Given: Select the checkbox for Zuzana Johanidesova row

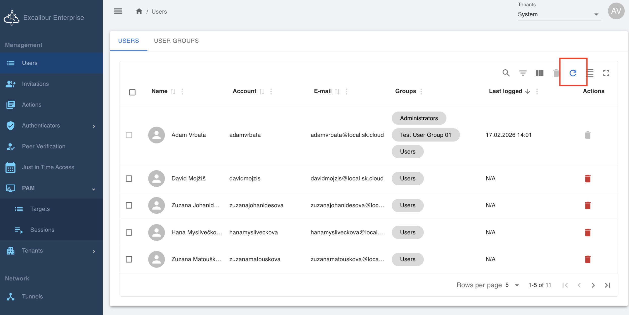Looking at the screenshot, I should [129, 205].
